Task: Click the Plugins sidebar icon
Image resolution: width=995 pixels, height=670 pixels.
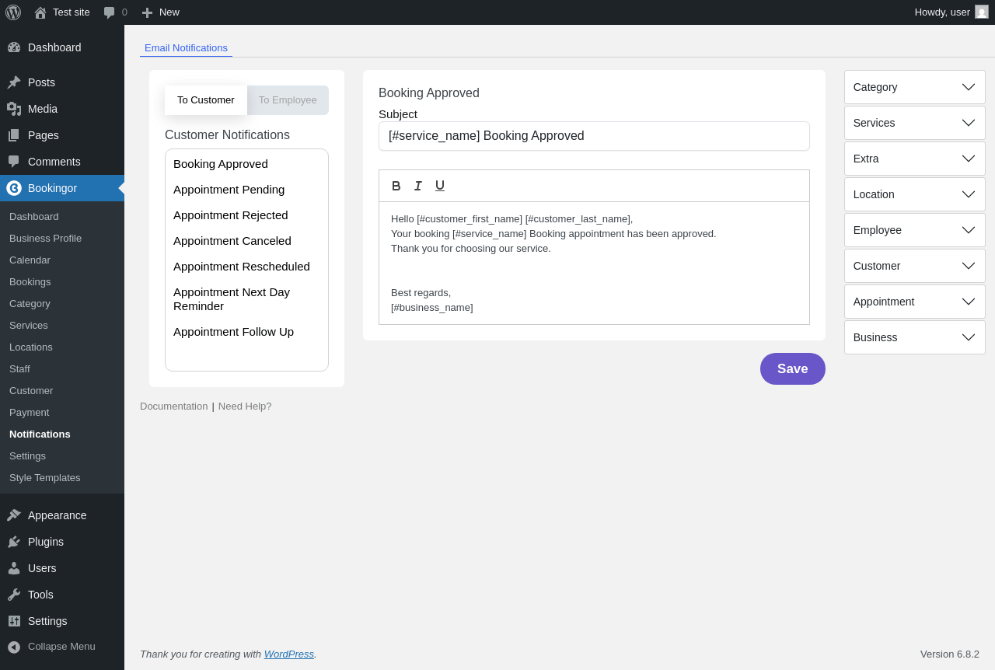Action: coord(14,542)
